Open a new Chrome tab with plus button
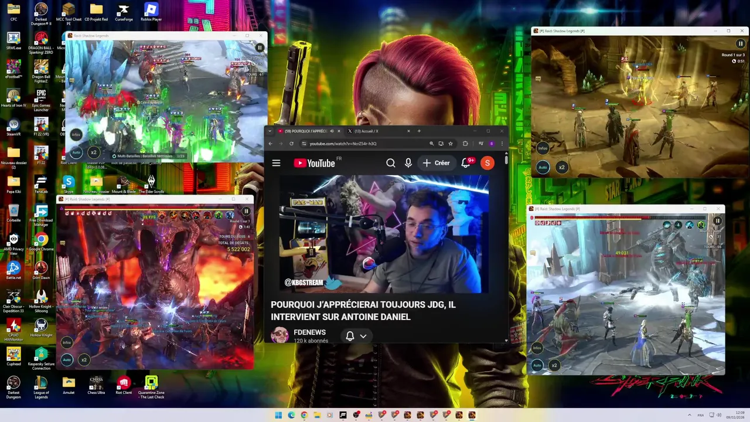750x422 pixels. pyautogui.click(x=419, y=131)
